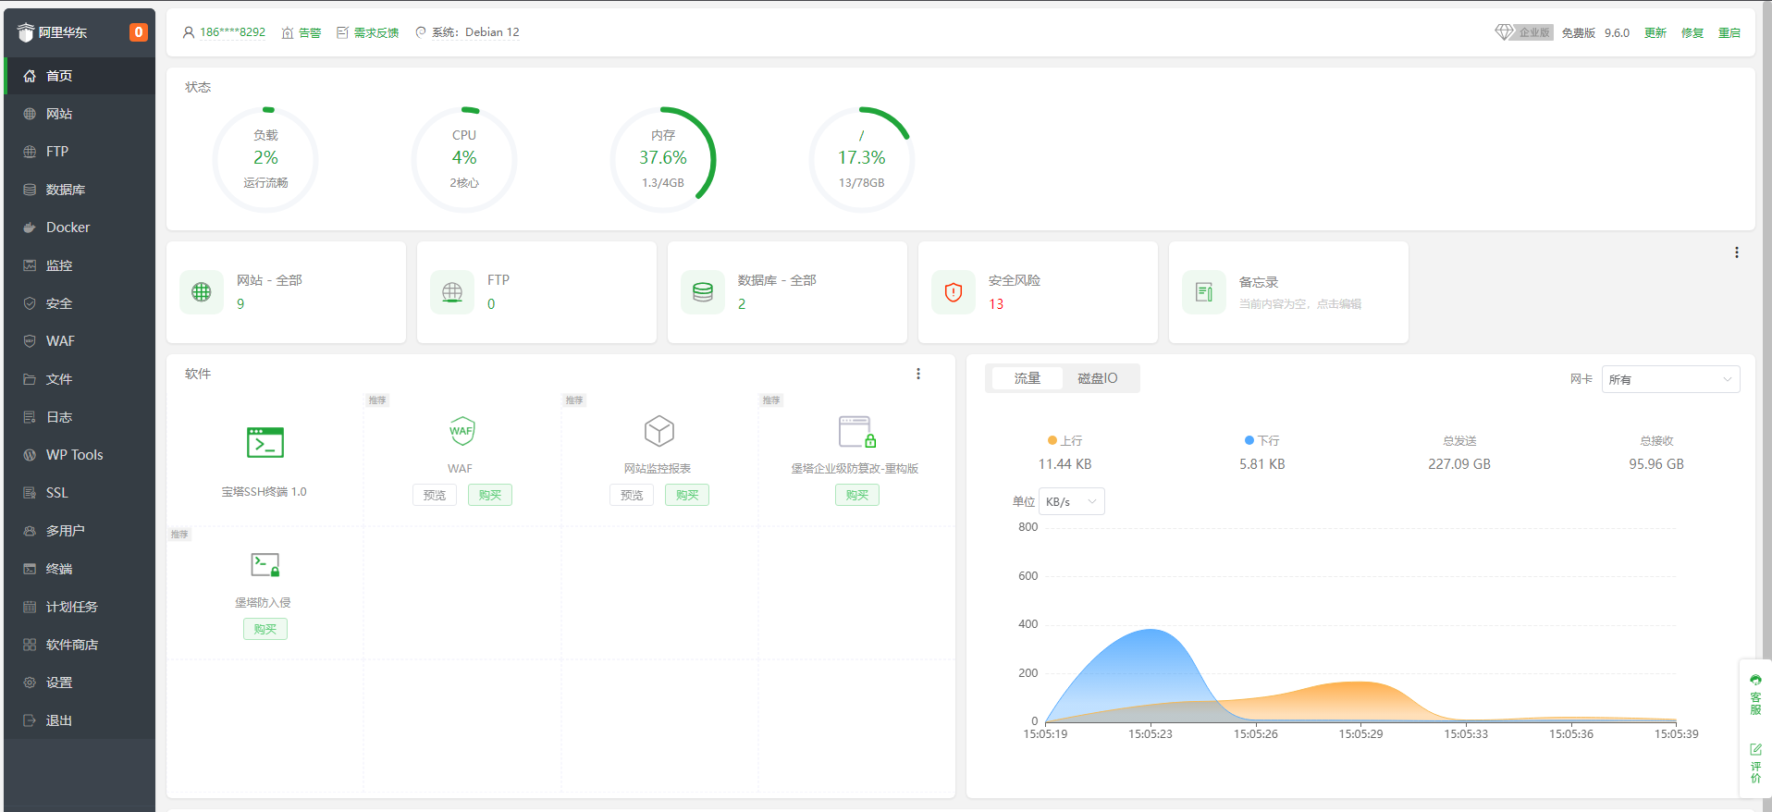Open the 单位 KB/s unit dropdown
This screenshot has width=1772, height=812.
click(x=1072, y=501)
